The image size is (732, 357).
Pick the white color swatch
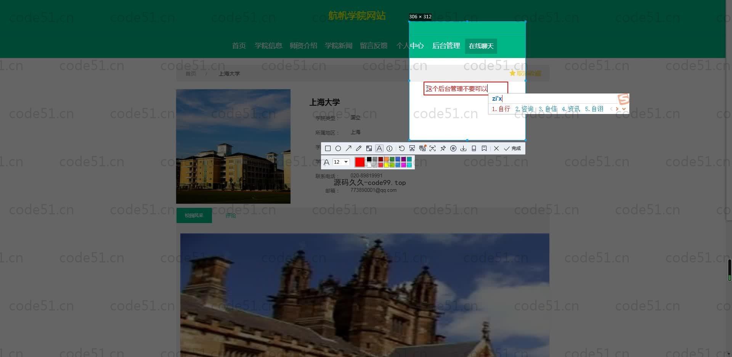[369, 165]
